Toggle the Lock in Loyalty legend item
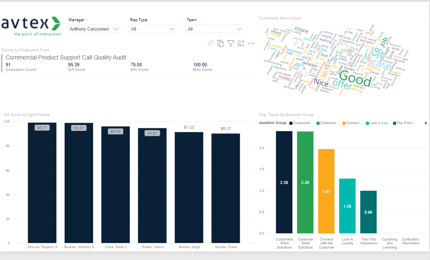The image size is (430, 260). (378, 123)
